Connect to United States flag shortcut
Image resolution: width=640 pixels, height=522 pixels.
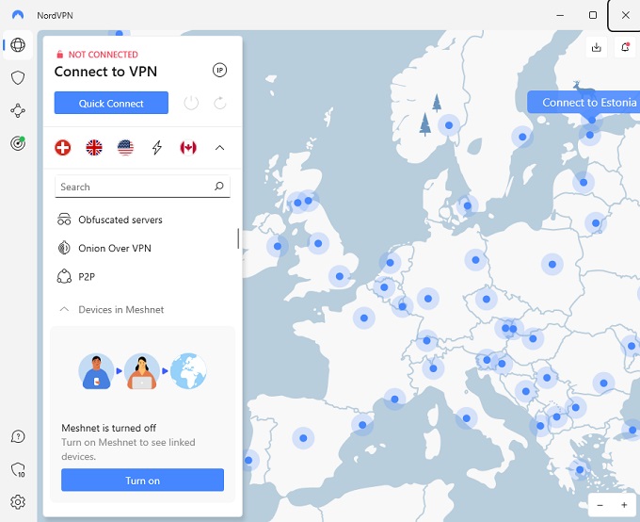click(125, 148)
